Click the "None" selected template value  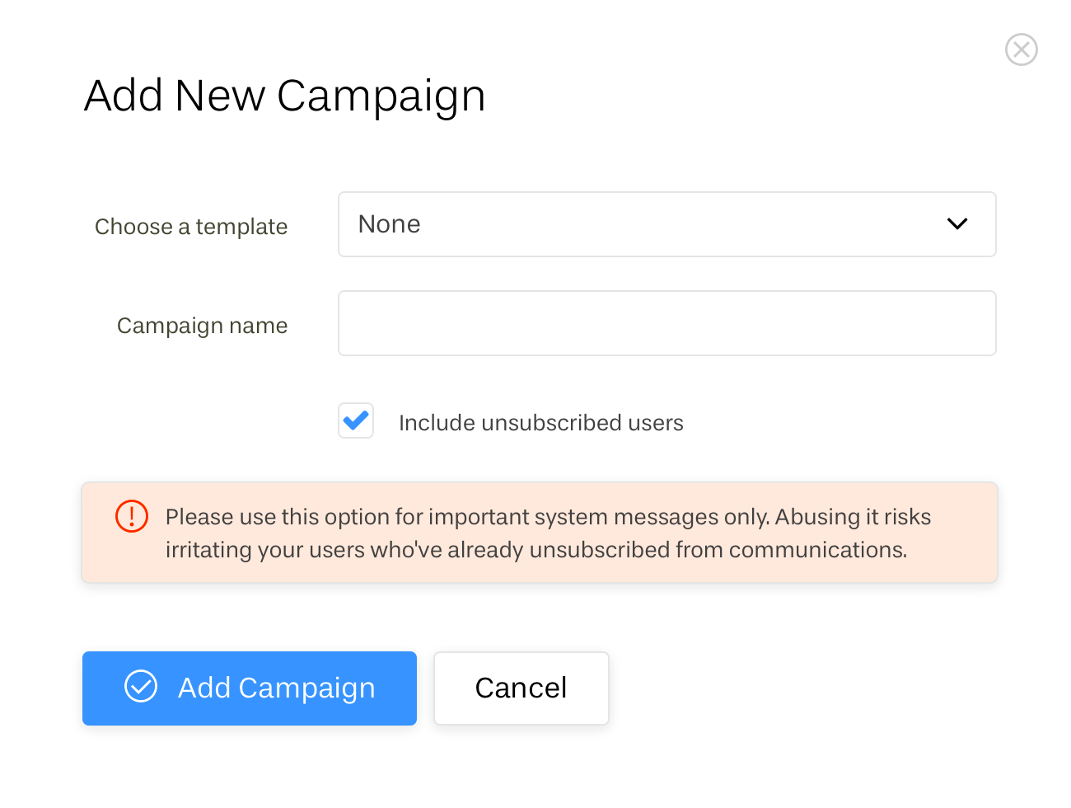point(390,224)
